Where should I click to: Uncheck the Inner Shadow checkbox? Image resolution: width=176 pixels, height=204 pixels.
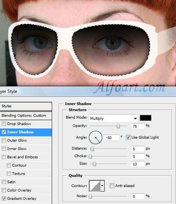(4, 132)
